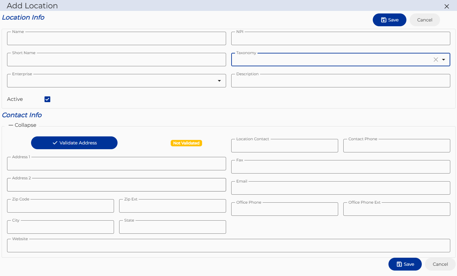Viewport: 457px width, 276px height.
Task: Select the Contact Phone field
Action: (x=397, y=146)
